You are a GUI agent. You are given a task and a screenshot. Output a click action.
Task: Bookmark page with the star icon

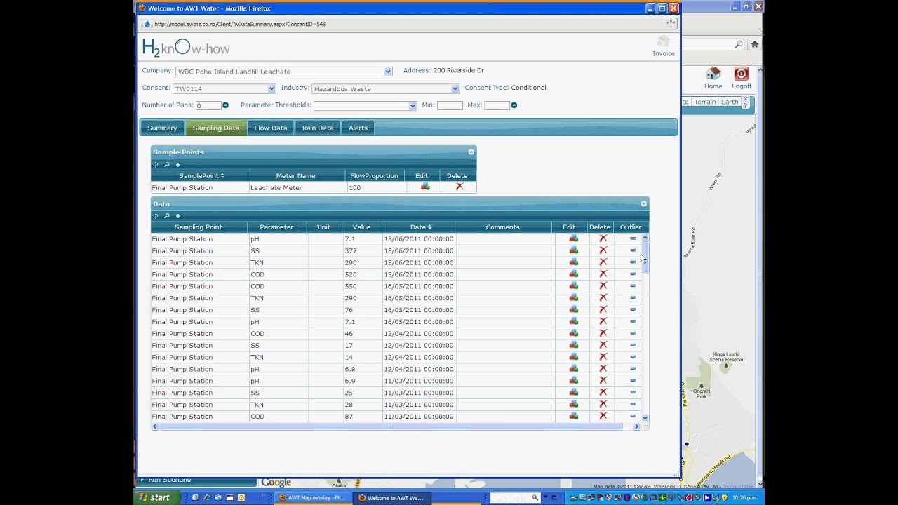pyautogui.click(x=671, y=24)
